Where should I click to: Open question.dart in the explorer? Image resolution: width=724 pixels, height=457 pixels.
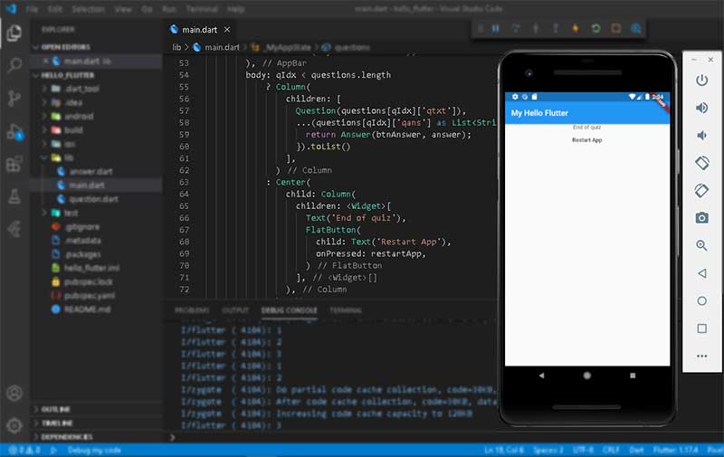pos(93,198)
